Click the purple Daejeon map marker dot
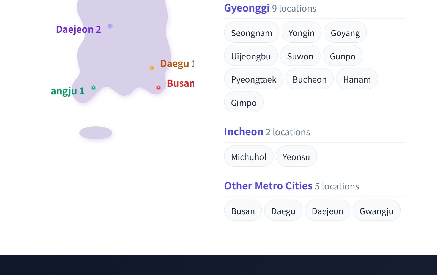The height and width of the screenshot is (275, 437). point(110,26)
